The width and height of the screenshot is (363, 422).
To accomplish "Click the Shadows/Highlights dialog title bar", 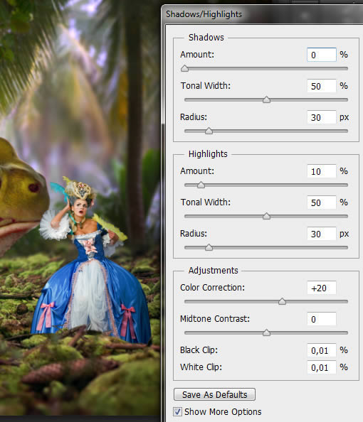I will (x=262, y=14).
